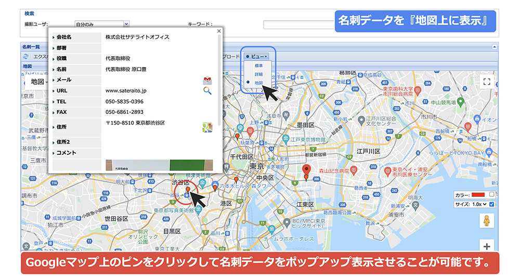Click the orange pin near 秋葉原
The width and height of the screenshot is (520, 279).
pyautogui.click(x=237, y=136)
